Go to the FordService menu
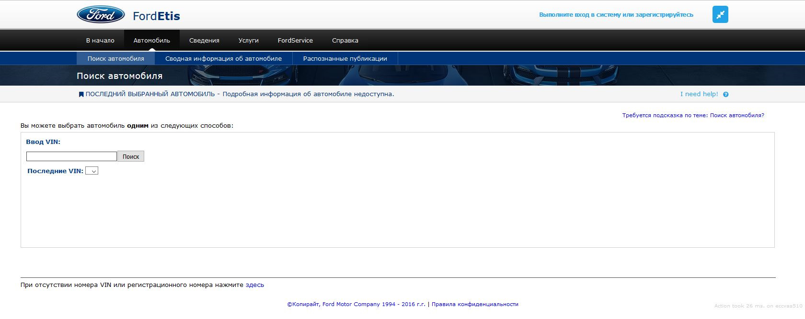 tap(295, 41)
